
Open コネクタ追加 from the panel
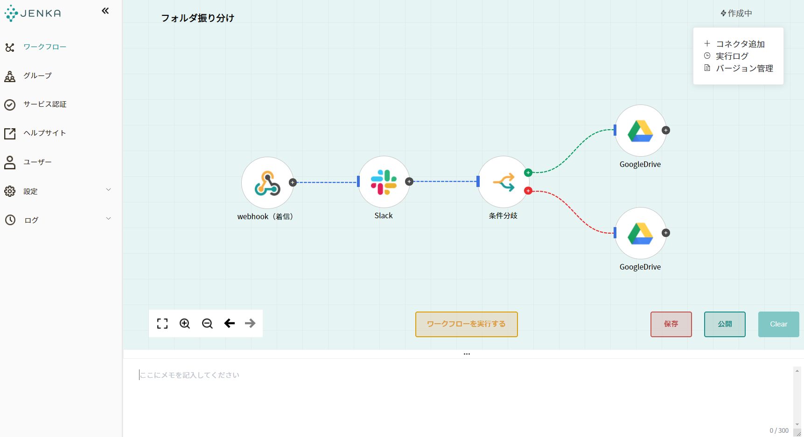click(734, 44)
